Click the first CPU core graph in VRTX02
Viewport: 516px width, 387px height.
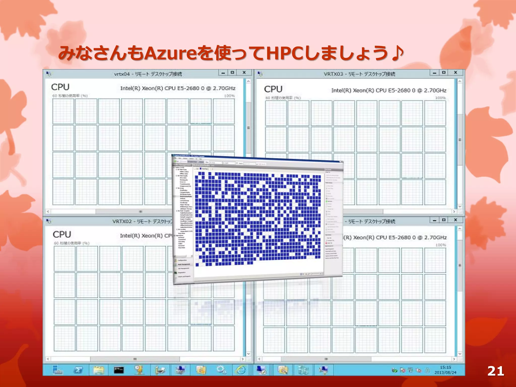pyautogui.click(x=64, y=259)
